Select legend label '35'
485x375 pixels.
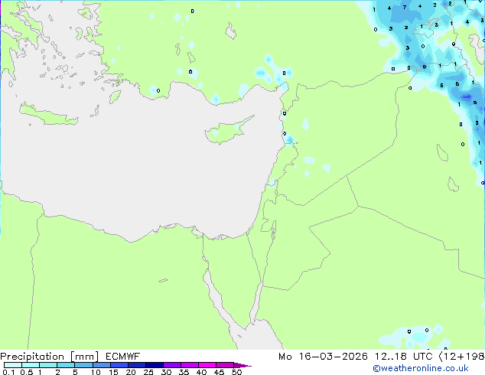pos(184,372)
